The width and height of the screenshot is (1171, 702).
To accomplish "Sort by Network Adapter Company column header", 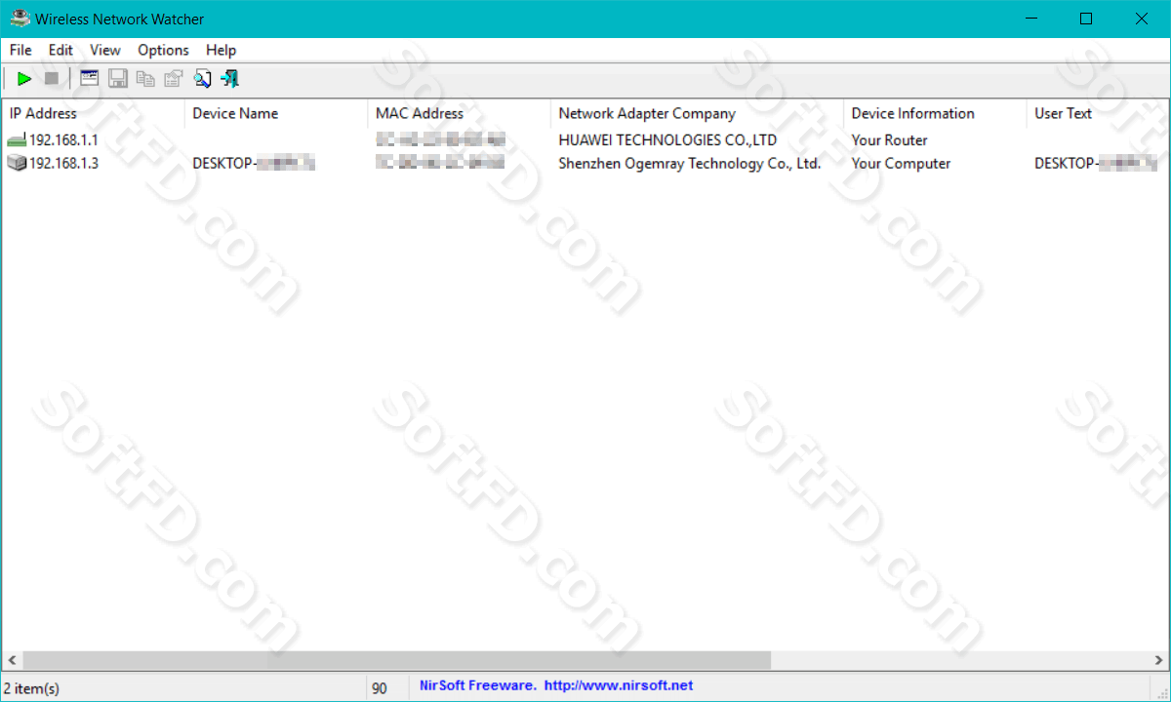I will [697, 113].
